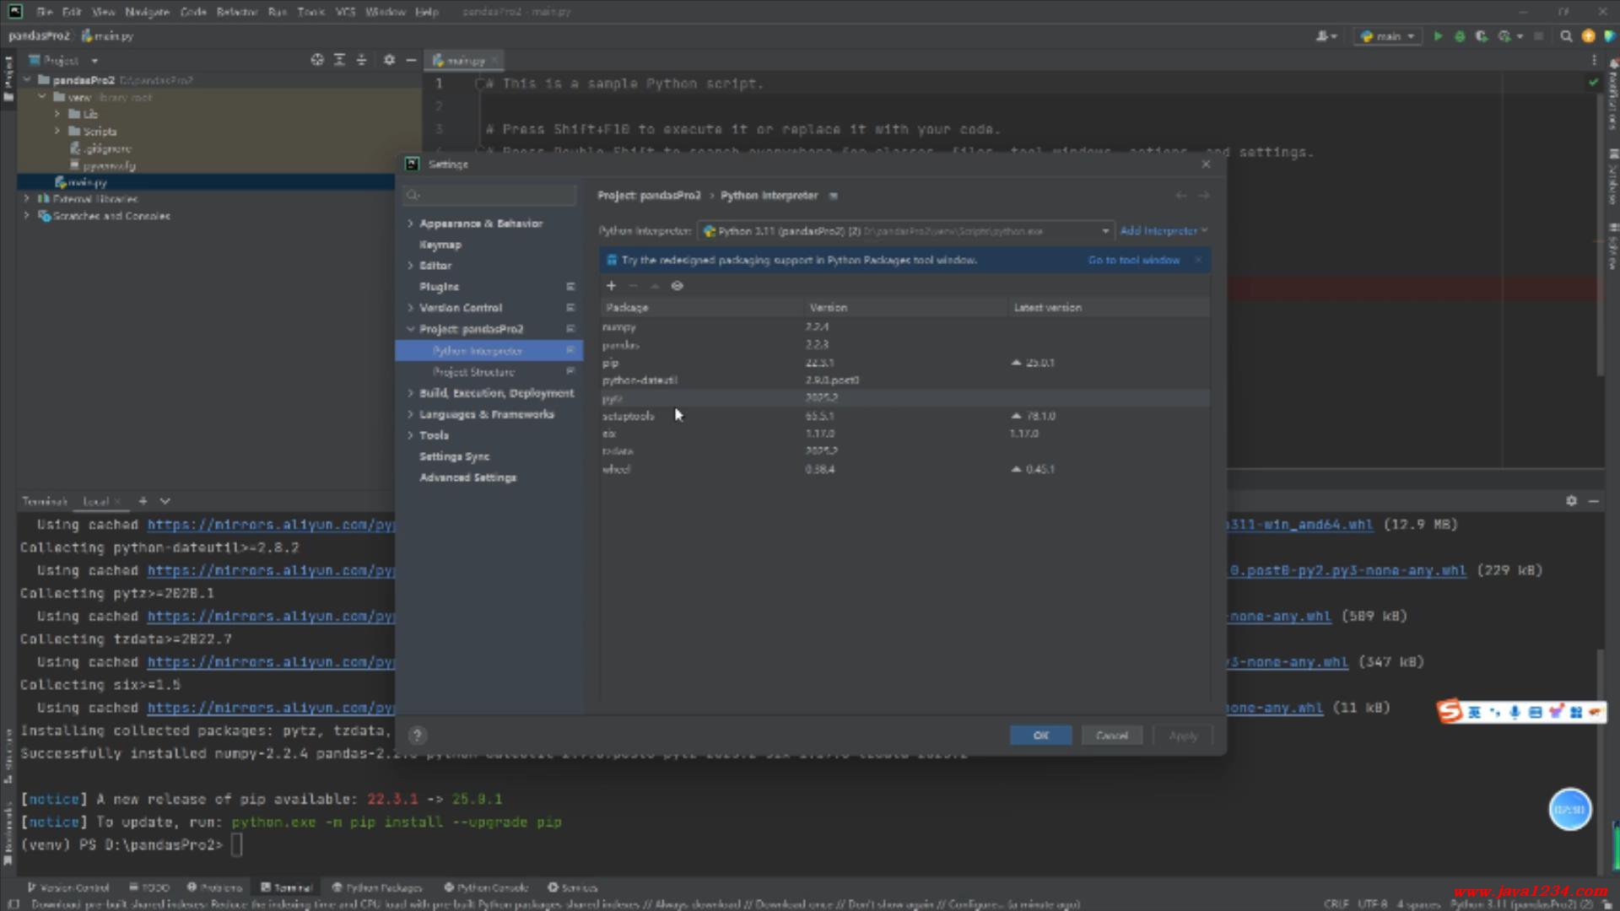Open the Navigate menu
This screenshot has height=911, width=1620.
click(x=147, y=12)
